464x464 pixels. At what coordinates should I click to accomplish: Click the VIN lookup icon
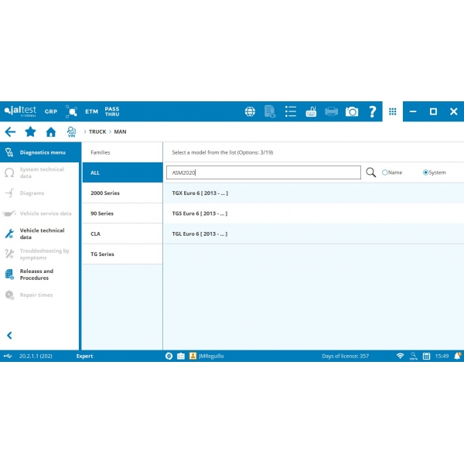click(x=71, y=132)
